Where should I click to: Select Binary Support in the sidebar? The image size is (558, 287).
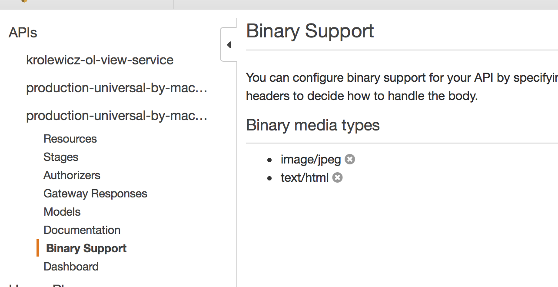coord(86,248)
